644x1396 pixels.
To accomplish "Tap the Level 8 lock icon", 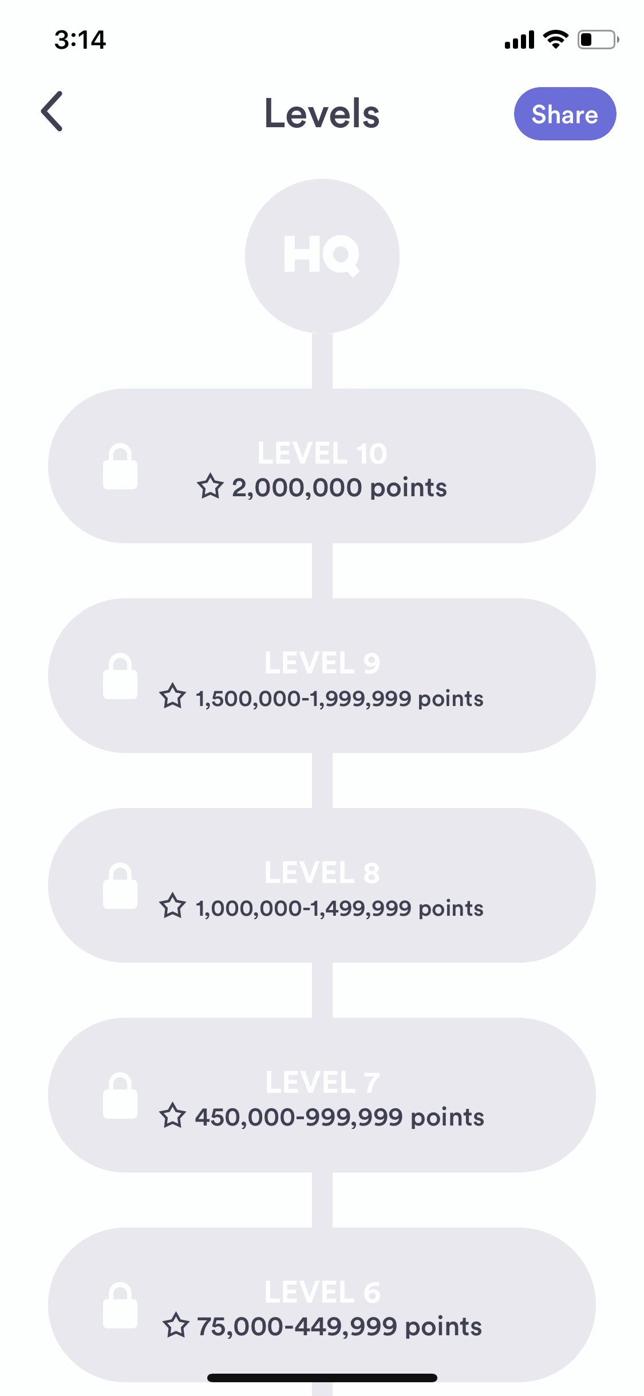I will pyautogui.click(x=120, y=885).
